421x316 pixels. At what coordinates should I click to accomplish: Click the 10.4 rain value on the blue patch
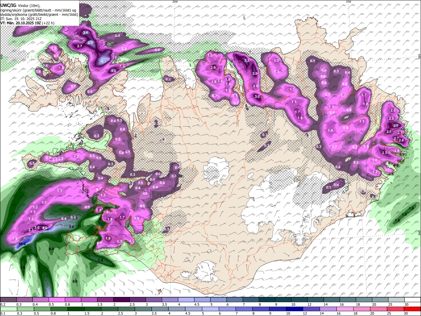22,244
